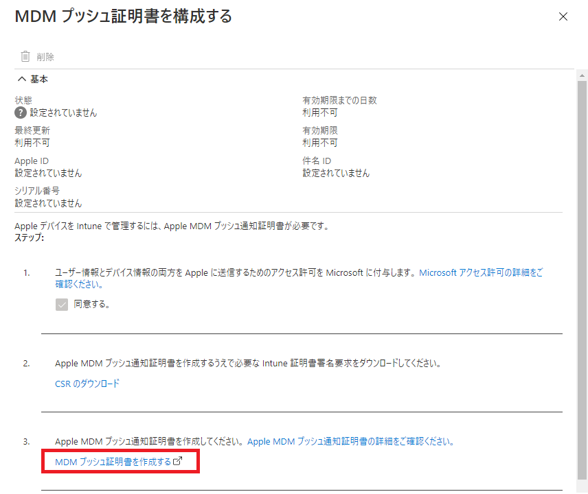Click the 同意する。 checkbox label text
588x494 pixels.
(92, 304)
